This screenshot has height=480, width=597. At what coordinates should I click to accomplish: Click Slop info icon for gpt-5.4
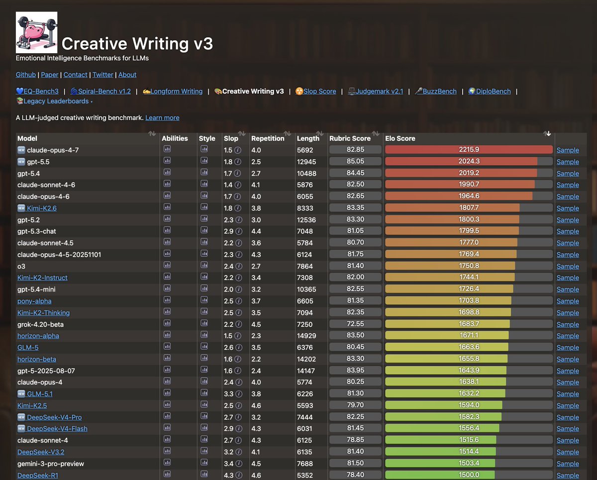[238, 173]
